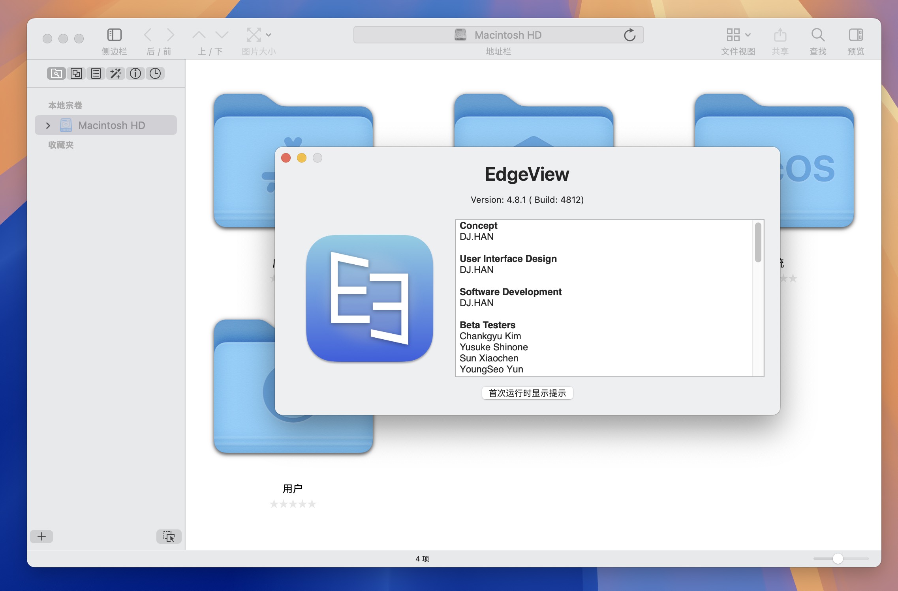Click the 'YoungSeo Yun' credit entry
The height and width of the screenshot is (591, 898).
[491, 369]
